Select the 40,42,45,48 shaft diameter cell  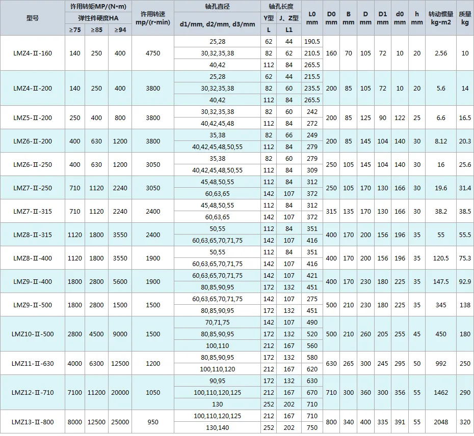click(218, 124)
